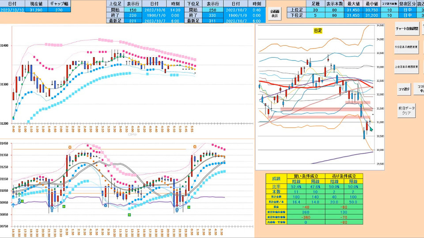
Task: Select the 現在値 value 31,290
Action: [x=36, y=10]
